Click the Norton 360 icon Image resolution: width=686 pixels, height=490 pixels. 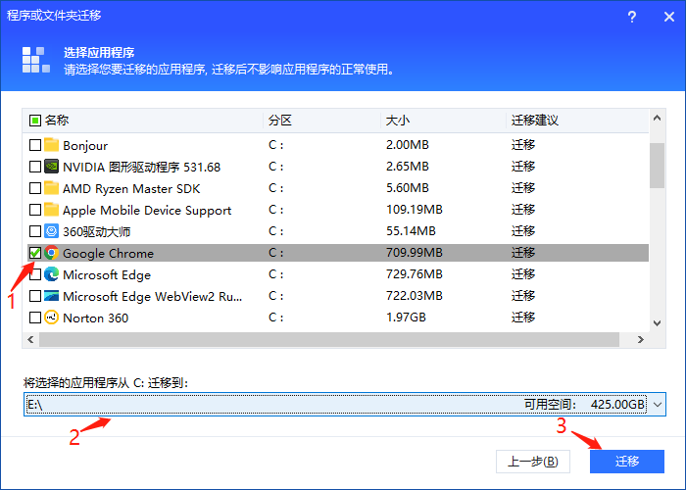(52, 318)
